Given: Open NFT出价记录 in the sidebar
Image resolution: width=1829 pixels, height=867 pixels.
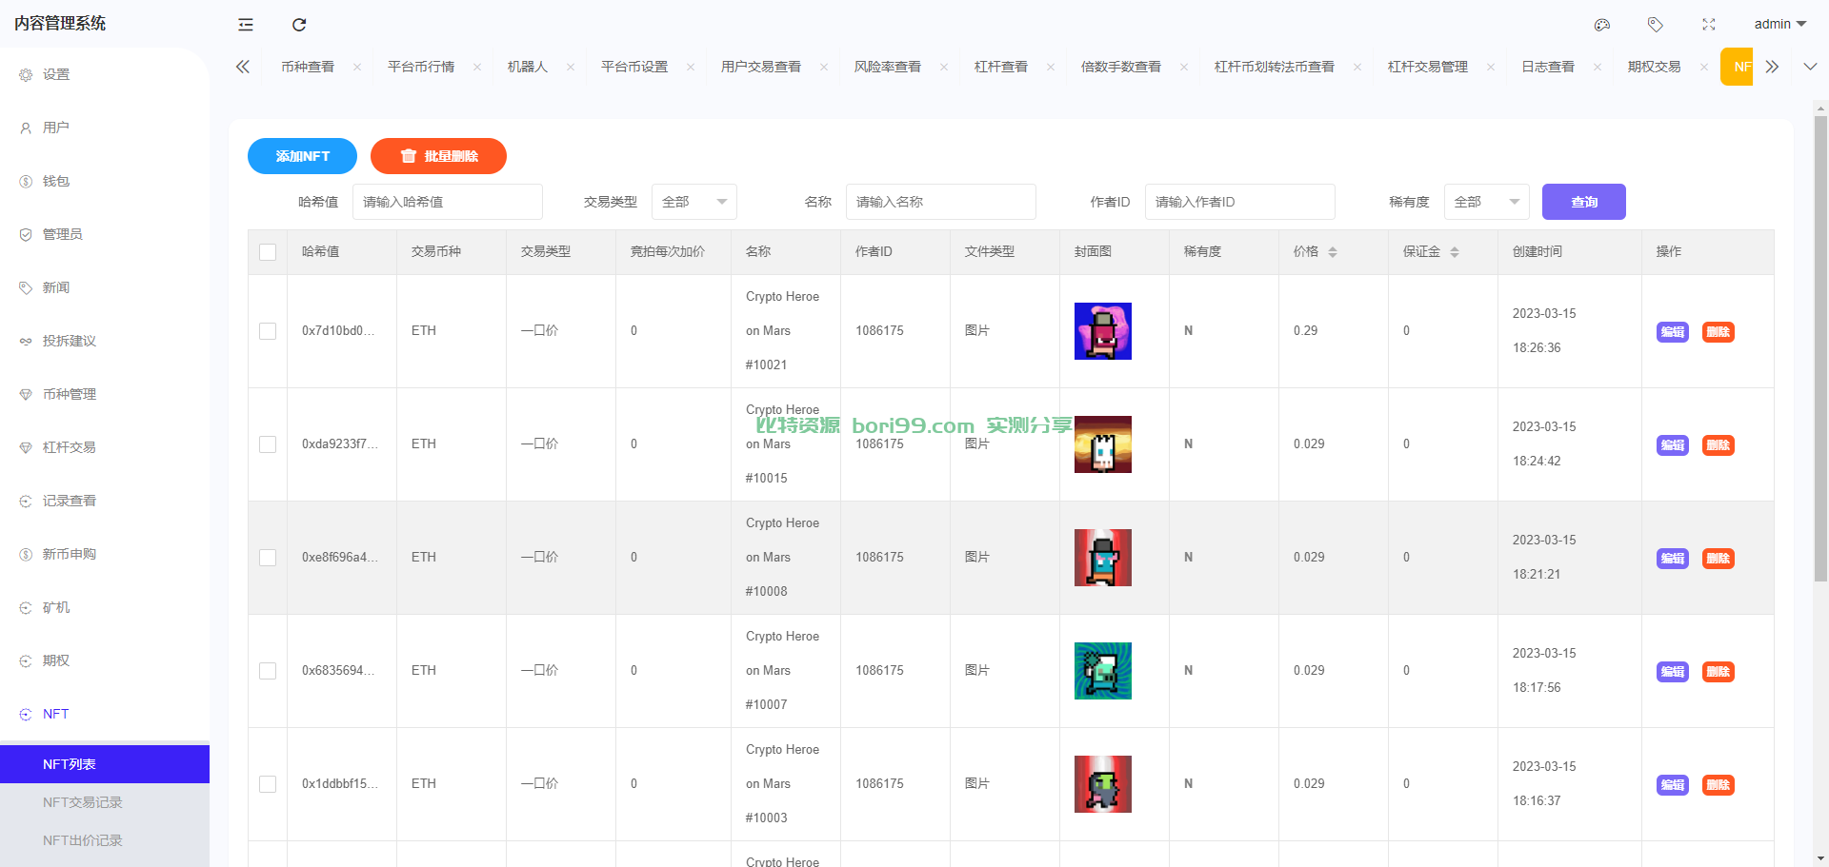Looking at the screenshot, I should pos(105,840).
